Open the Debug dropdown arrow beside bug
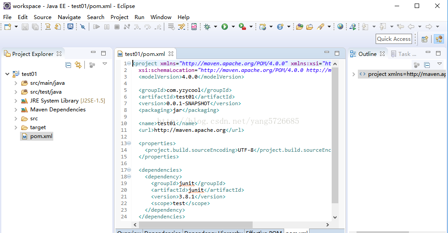 pos(215,27)
